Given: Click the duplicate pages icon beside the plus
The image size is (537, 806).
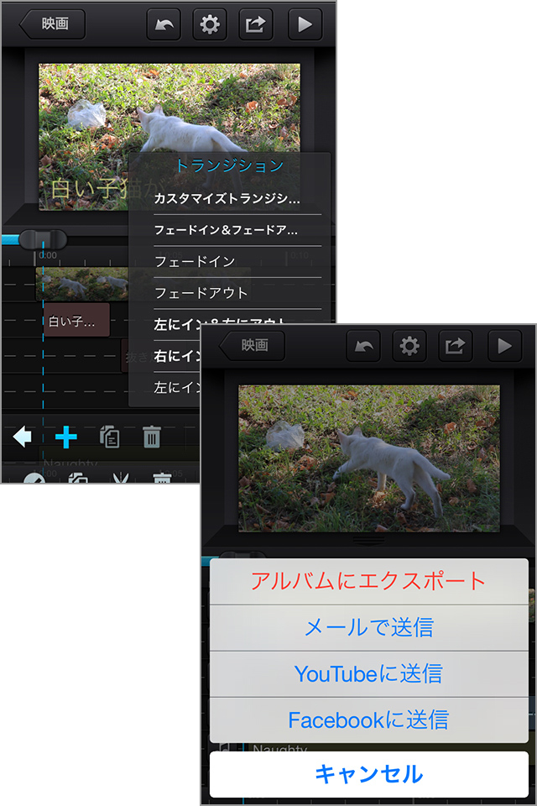Looking at the screenshot, I should [109, 437].
